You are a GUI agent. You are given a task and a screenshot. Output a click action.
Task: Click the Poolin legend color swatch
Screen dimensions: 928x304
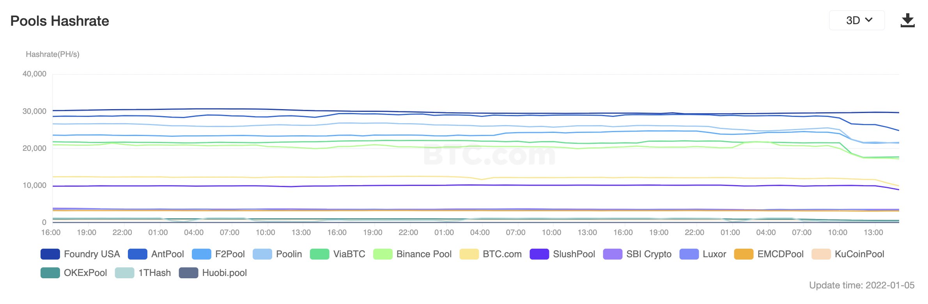pos(262,254)
